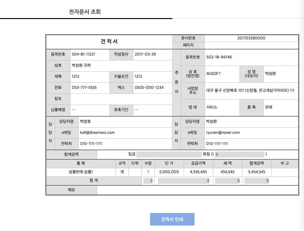This screenshot has width=304, height=231.
Task: Click the business type value 서비스
Action: [212, 107]
